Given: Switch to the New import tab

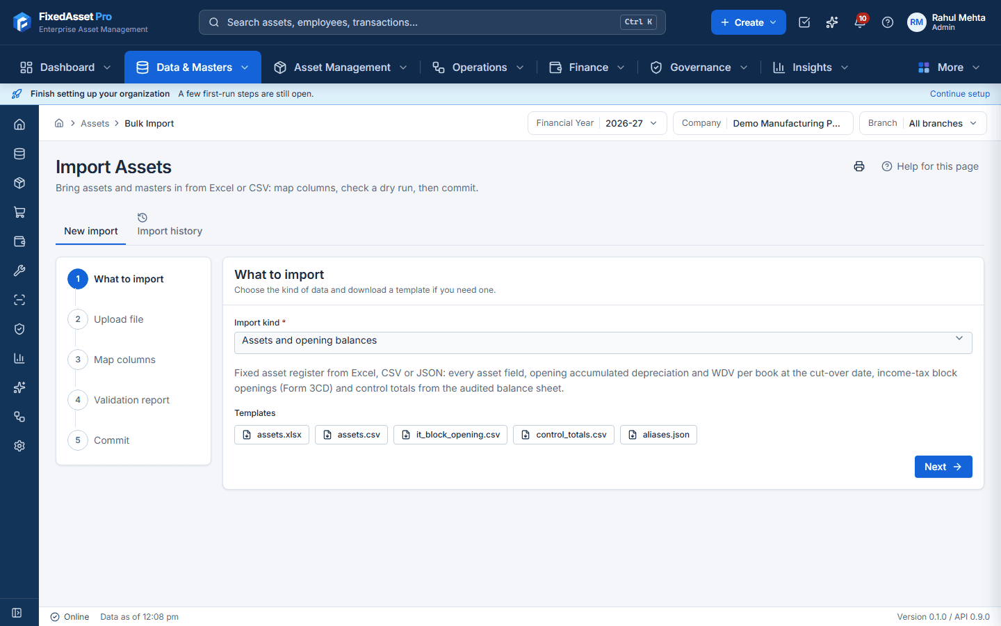Looking at the screenshot, I should click(90, 231).
